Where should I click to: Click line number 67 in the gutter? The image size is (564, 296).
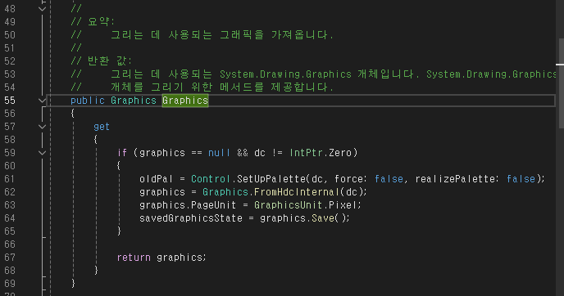pos(10,258)
